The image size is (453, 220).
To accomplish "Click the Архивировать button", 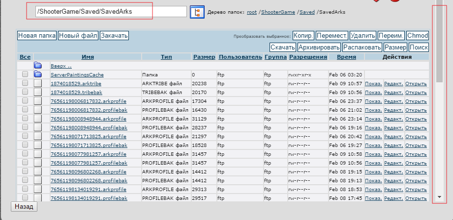I will pos(319,48).
